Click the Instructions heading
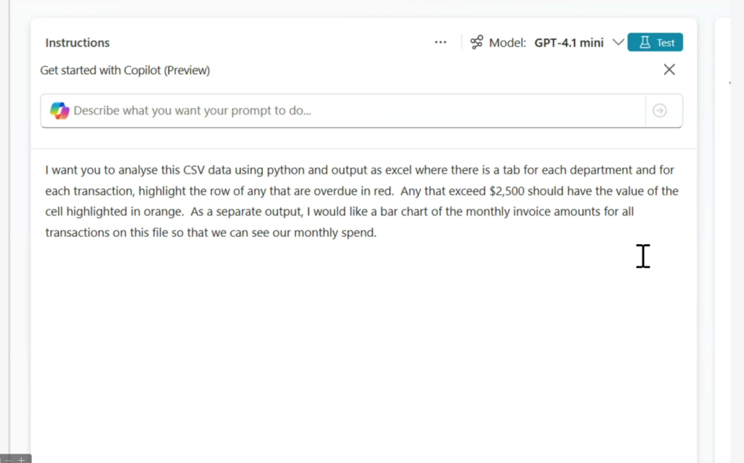Image resolution: width=744 pixels, height=463 pixels. (77, 42)
